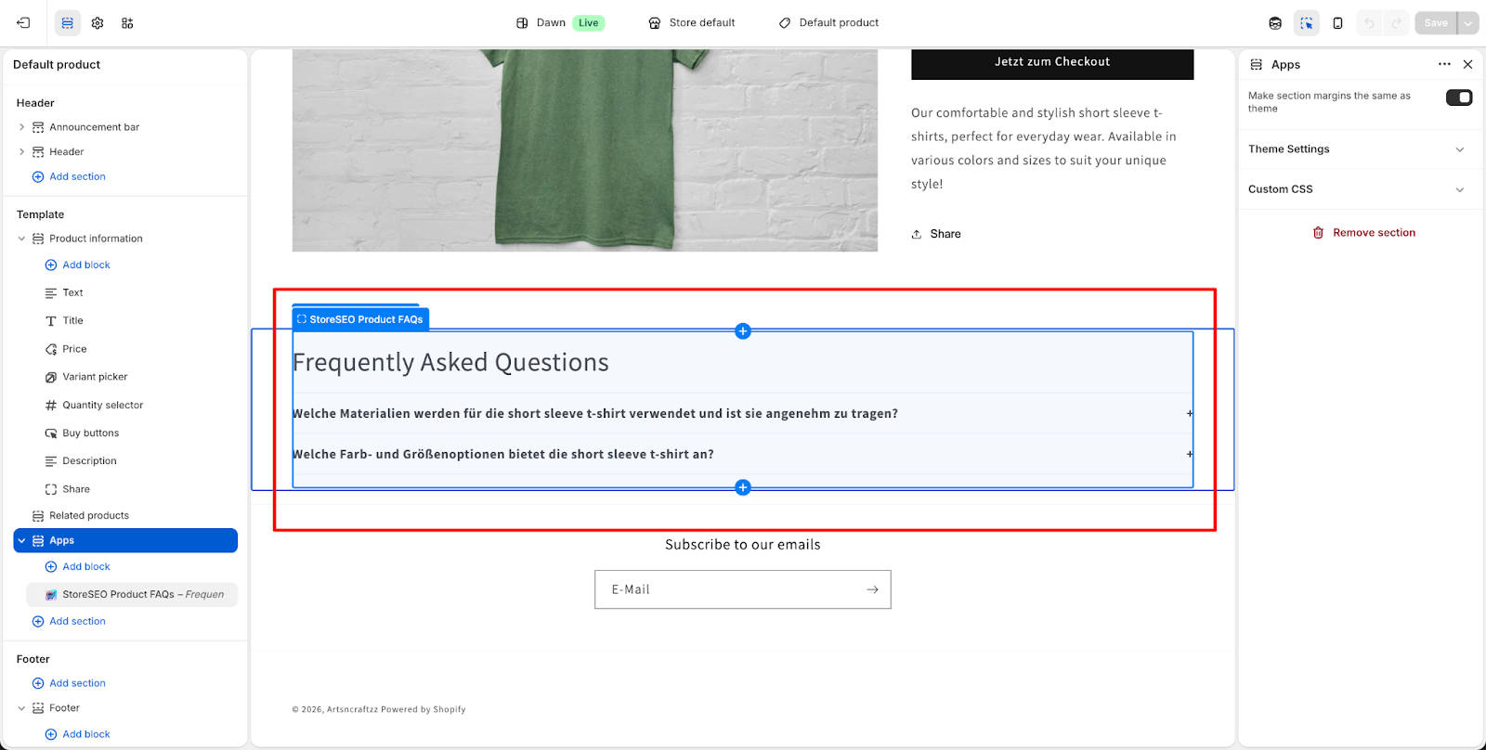Click the email subscribe arrow button
1486x750 pixels.
coord(872,589)
